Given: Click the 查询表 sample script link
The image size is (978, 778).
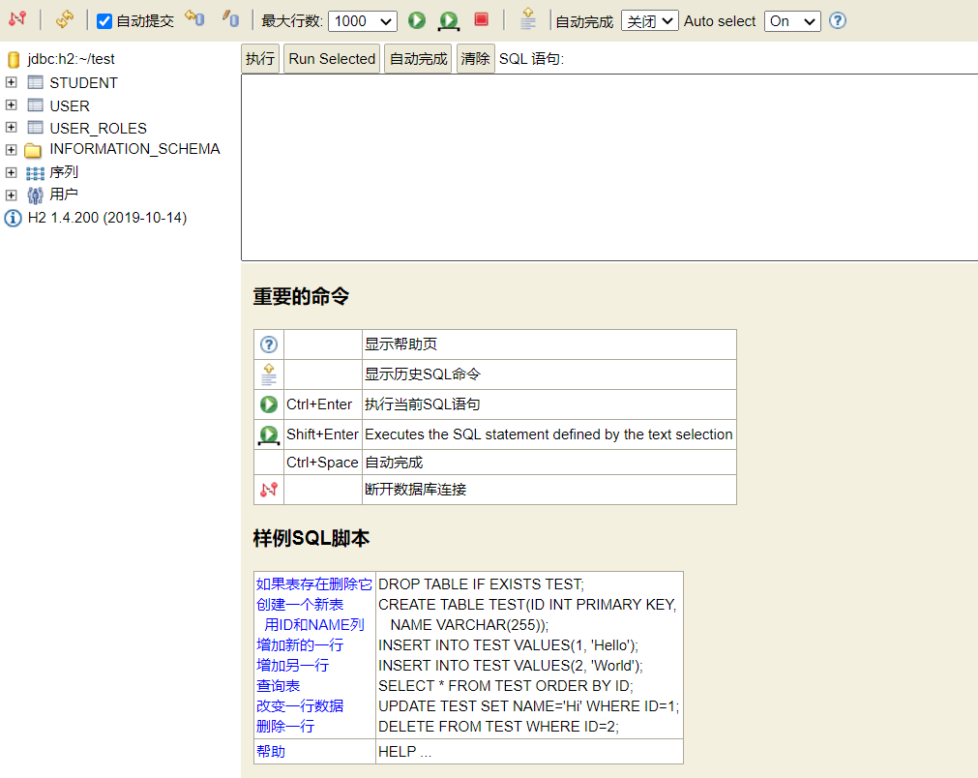Looking at the screenshot, I should coord(279,686).
